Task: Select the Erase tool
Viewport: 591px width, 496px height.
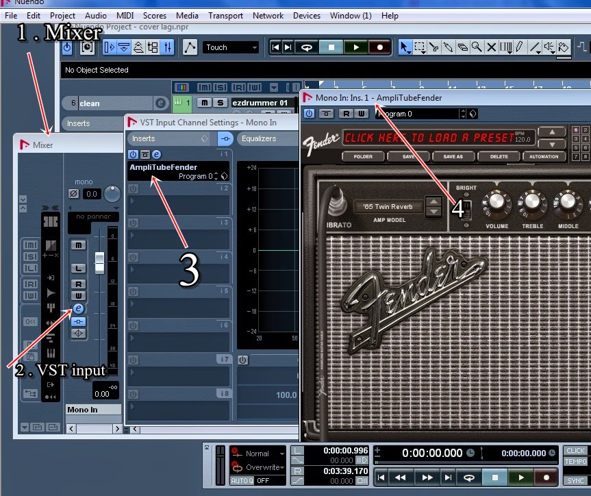Action: coord(462,47)
